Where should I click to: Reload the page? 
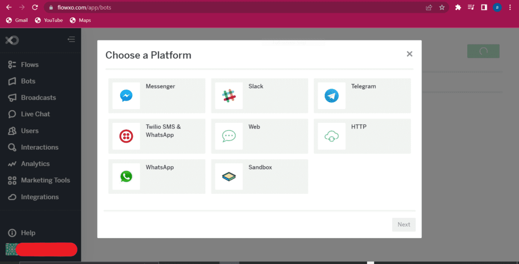(35, 7)
